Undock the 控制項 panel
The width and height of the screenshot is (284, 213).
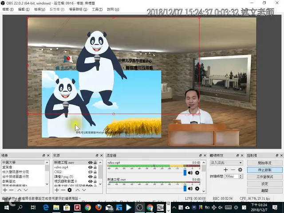tap(277, 155)
